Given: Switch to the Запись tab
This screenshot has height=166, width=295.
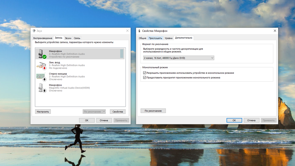Looking at the screenshot, I should tap(58, 38).
